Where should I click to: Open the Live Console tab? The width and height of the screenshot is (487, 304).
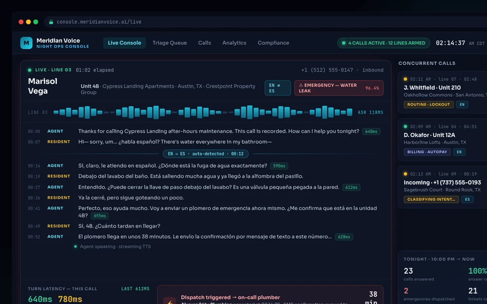pyautogui.click(x=124, y=43)
